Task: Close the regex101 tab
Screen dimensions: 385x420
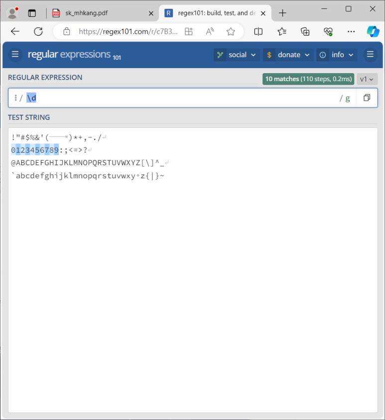Action: (x=263, y=13)
